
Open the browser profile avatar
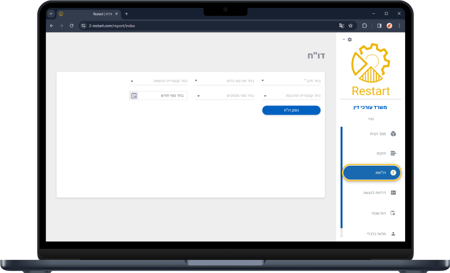point(389,26)
